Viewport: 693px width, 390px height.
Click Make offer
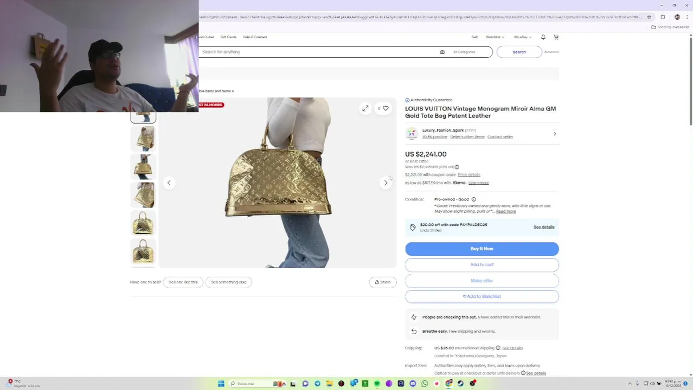click(x=482, y=281)
